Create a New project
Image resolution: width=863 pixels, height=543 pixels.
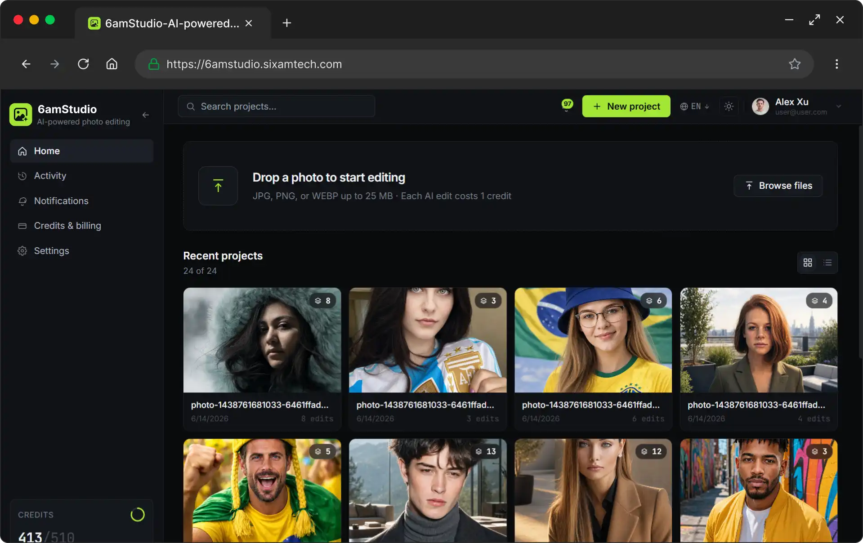[x=626, y=107]
